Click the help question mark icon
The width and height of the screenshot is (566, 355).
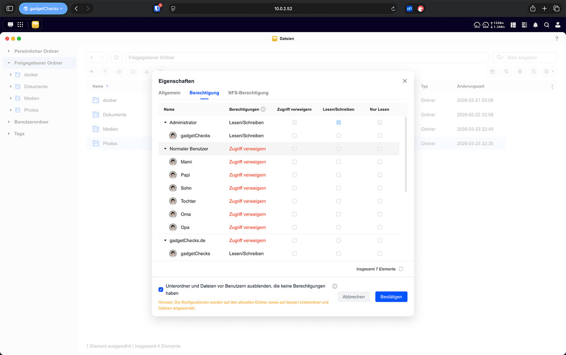pyautogui.click(x=557, y=38)
